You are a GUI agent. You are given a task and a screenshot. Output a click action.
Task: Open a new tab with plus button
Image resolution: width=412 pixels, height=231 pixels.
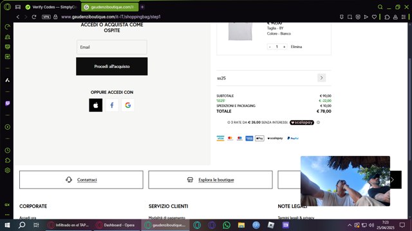click(x=142, y=7)
